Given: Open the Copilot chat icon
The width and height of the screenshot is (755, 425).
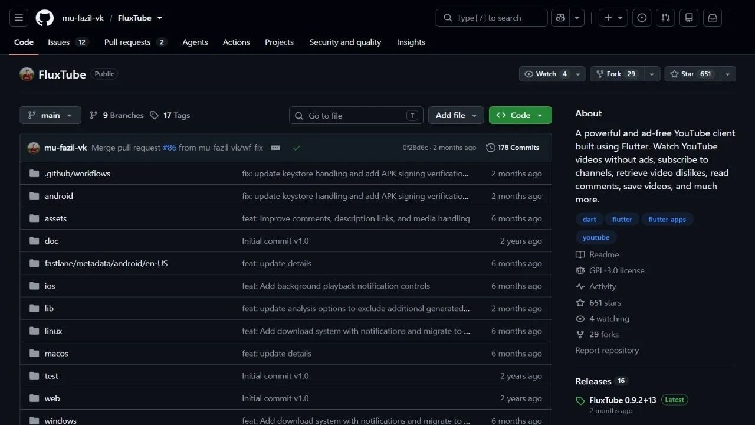Looking at the screenshot, I should pos(561,18).
